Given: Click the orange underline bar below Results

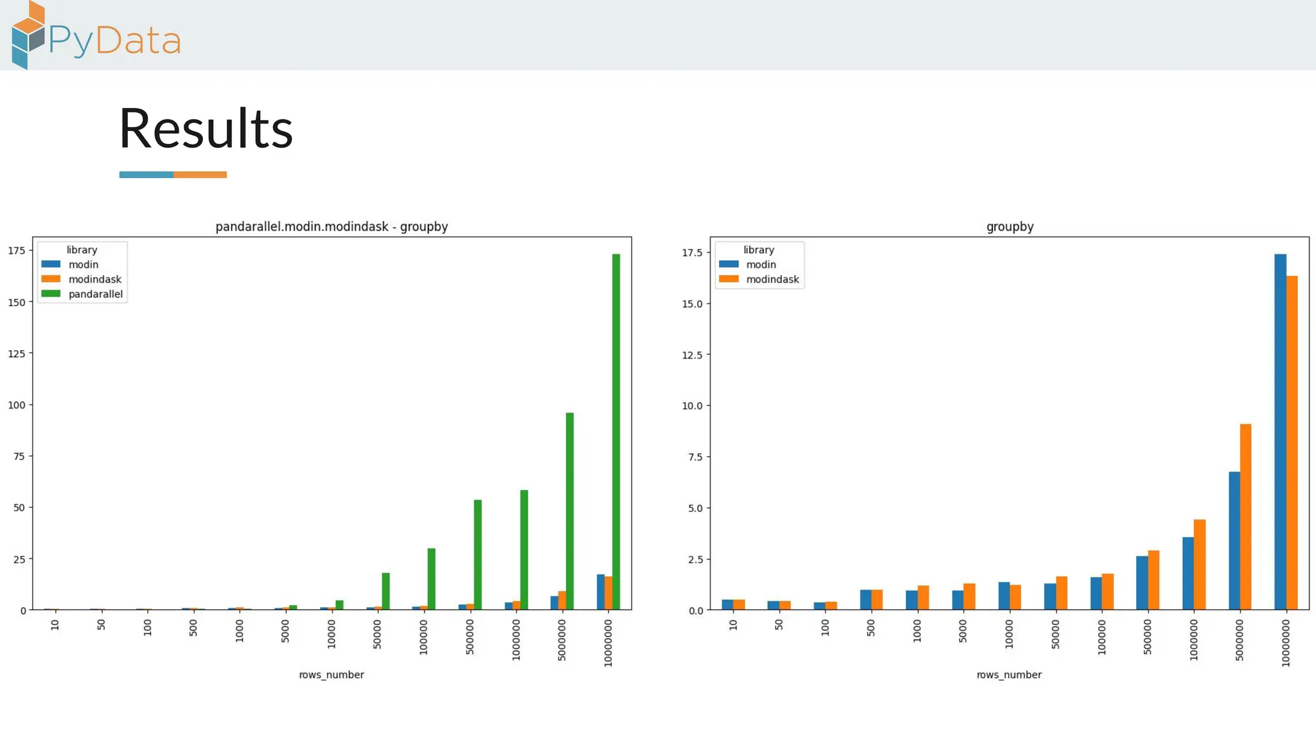Looking at the screenshot, I should 200,175.
